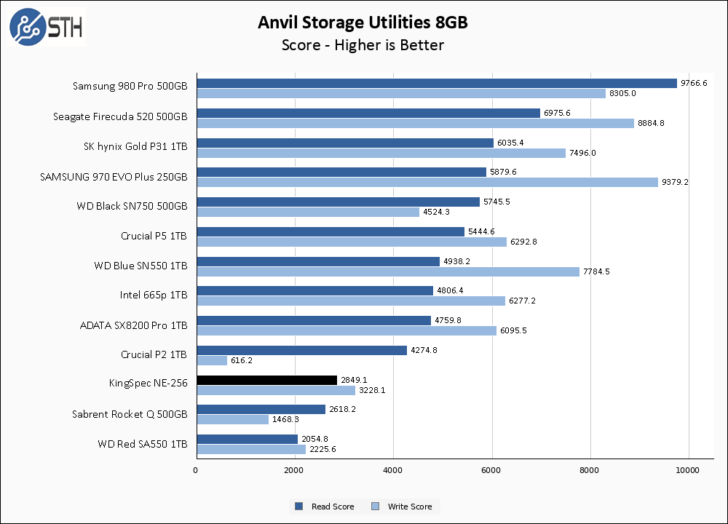Click the Crucial P2 1TB write bar
The image size is (728, 524).
(212, 360)
